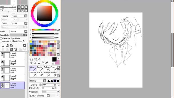Select the rectangular selection tool
The image size is (174, 98).
click(x=32, y=59)
